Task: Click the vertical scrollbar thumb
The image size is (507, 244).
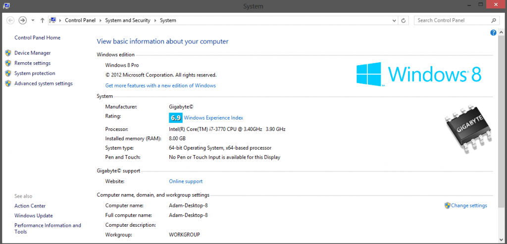Action: tap(501, 121)
